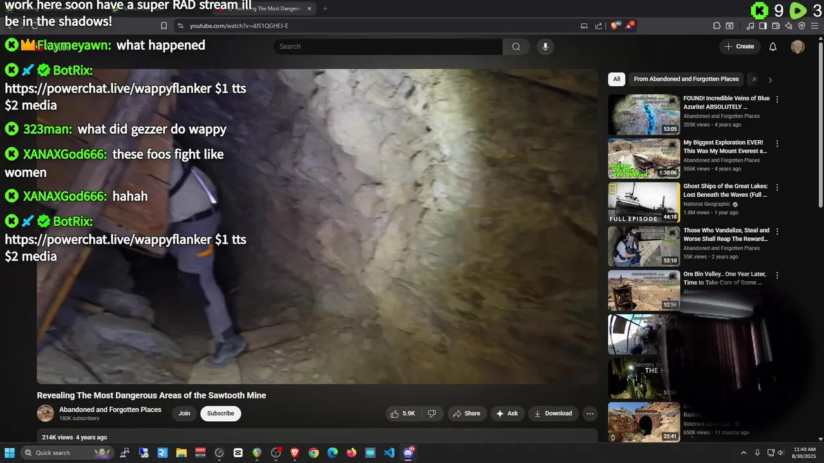Open Firefox from taskbar

tap(351, 453)
